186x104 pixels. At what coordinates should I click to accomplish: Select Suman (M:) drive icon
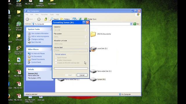93,79
